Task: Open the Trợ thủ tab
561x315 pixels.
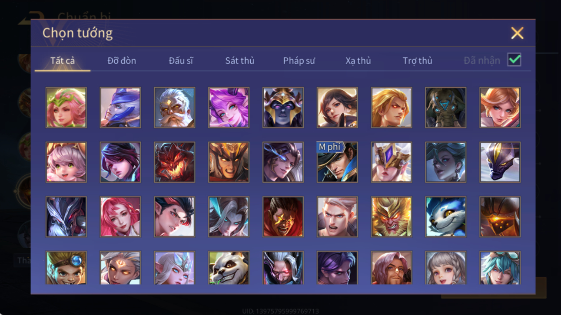Action: 417,61
